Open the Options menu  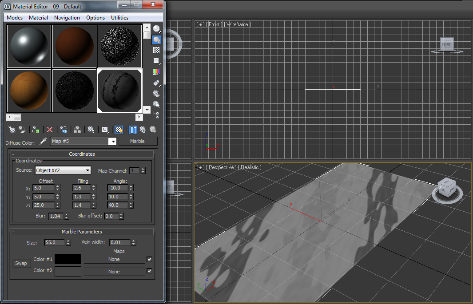click(x=95, y=18)
